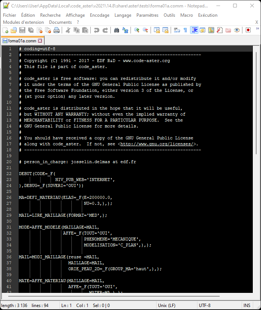The width and height of the screenshot is (261, 310).
Task: Close the forma01a.comm tab with its red X
Action: point(40,41)
